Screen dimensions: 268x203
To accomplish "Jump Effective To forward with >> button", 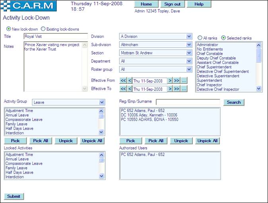I will [x=177, y=89].
